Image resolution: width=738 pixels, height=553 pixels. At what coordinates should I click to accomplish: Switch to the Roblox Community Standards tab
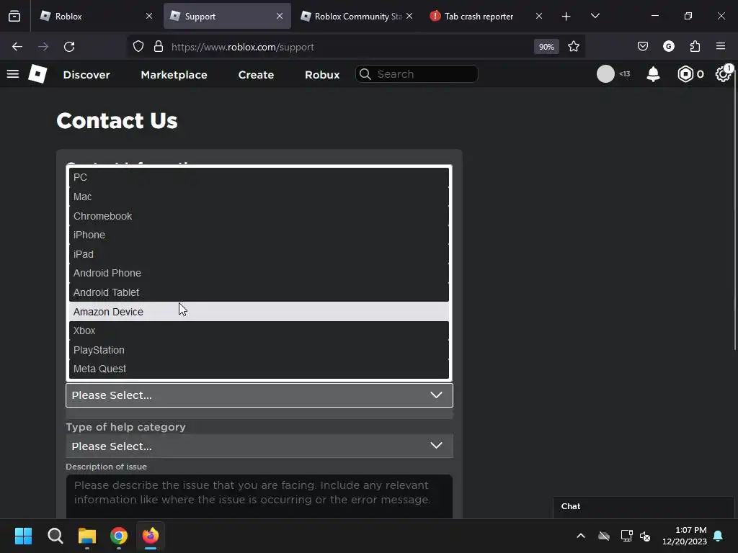click(x=357, y=16)
